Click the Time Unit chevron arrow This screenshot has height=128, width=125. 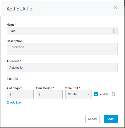[88, 94]
